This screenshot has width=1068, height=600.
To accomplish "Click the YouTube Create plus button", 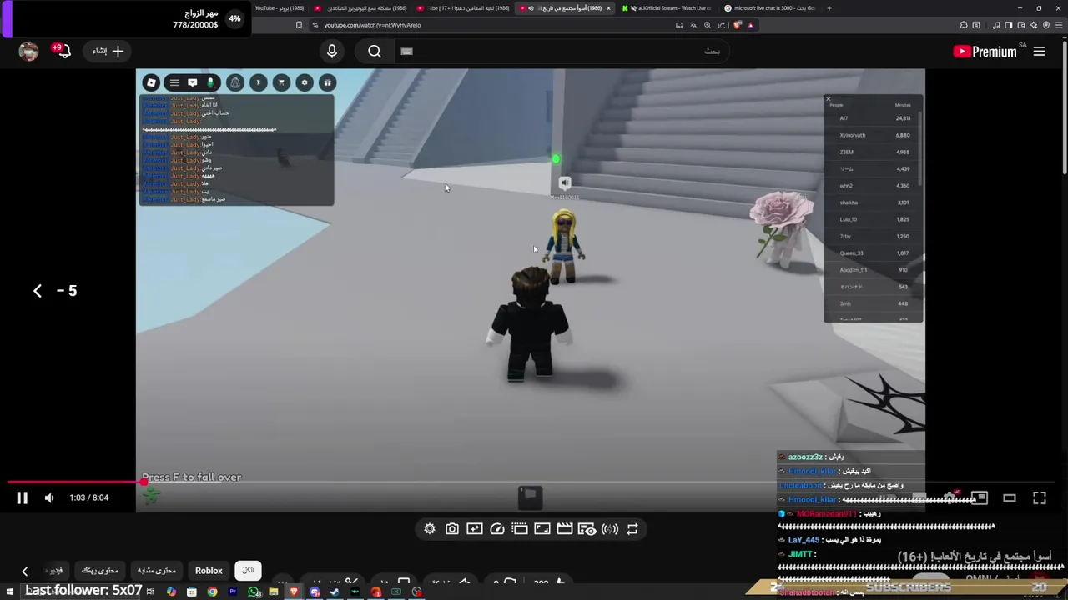I will (108, 52).
